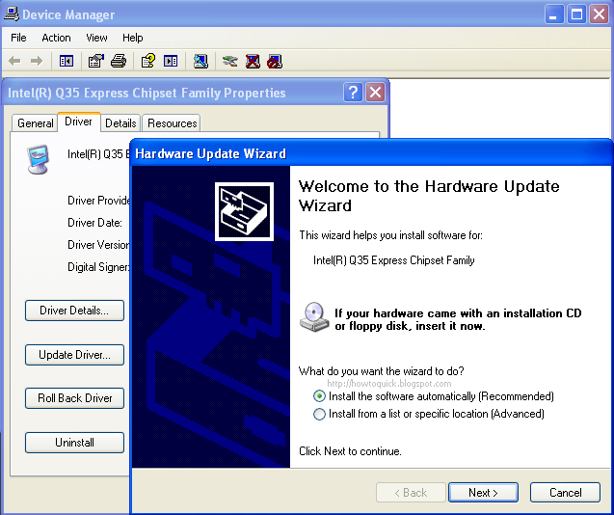This screenshot has height=515, width=614.
Task: Switch to the Resources tab
Action: pos(172,123)
